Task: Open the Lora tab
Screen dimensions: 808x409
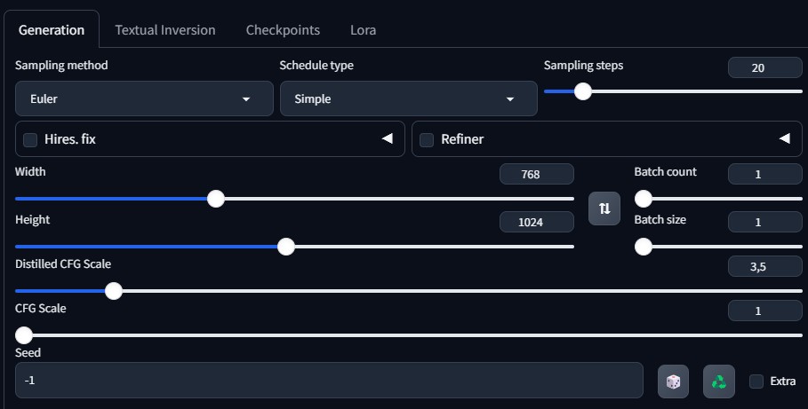Action: (x=364, y=30)
